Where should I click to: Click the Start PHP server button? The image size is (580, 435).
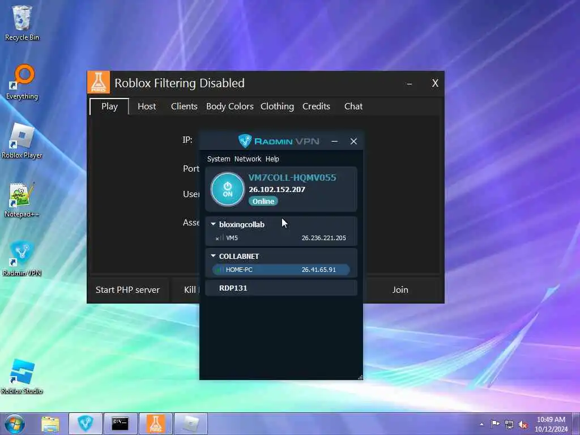tap(128, 289)
